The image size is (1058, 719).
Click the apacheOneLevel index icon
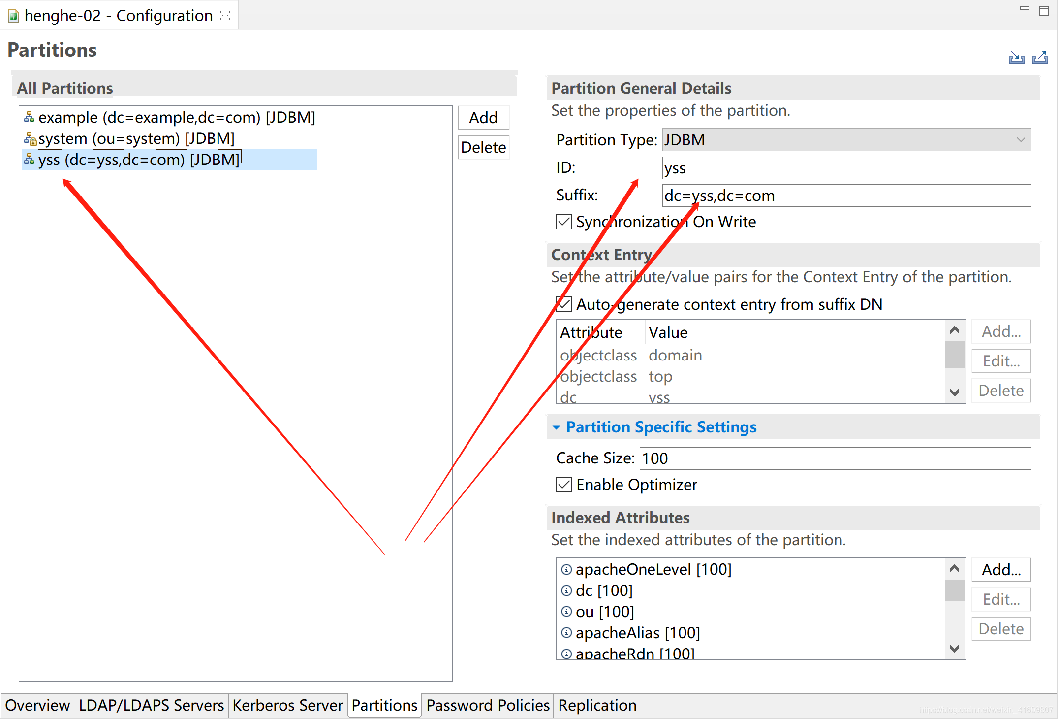pos(566,570)
